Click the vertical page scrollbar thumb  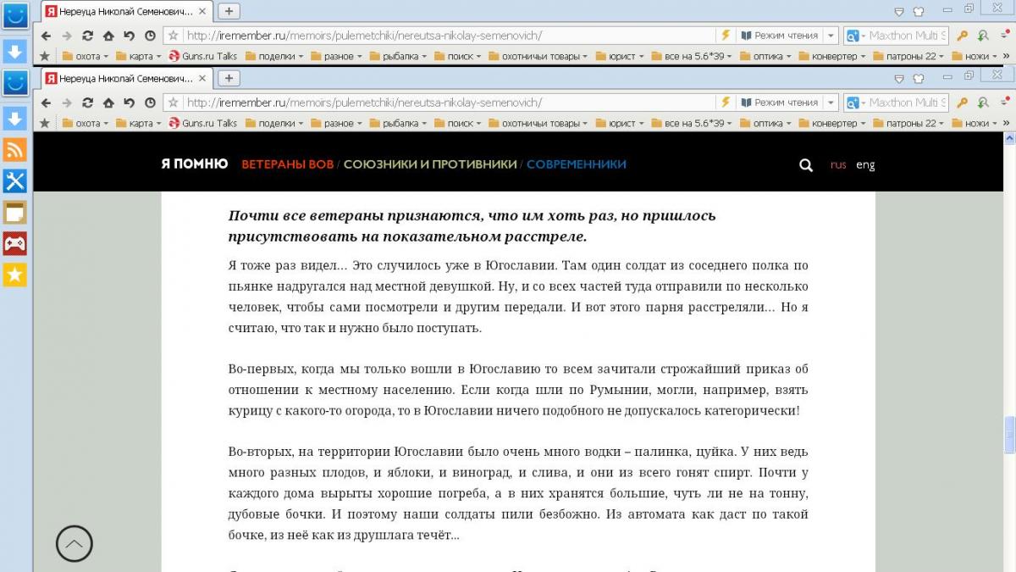coord(1009,435)
